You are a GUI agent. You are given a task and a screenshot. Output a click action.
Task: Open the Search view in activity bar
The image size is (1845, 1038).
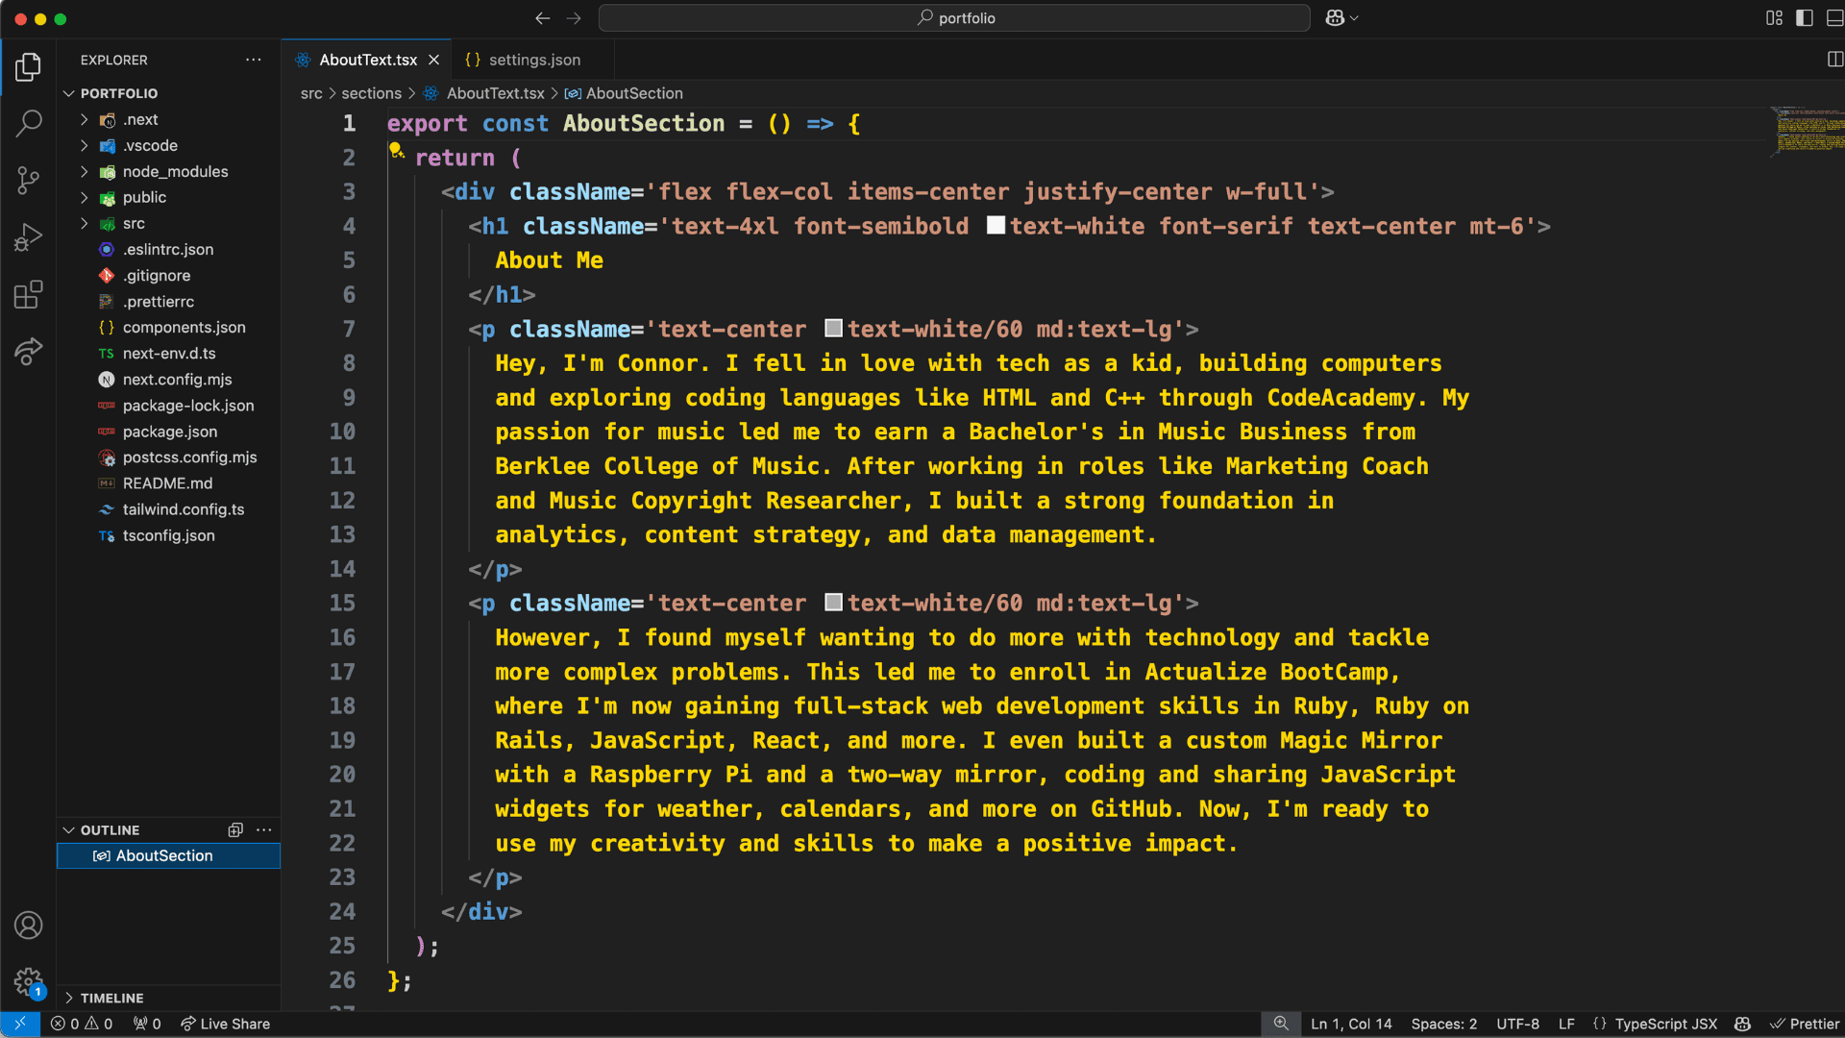pos(29,123)
